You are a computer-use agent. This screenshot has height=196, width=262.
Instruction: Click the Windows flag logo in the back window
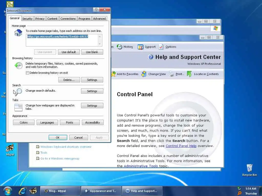pyautogui.click(x=215, y=28)
